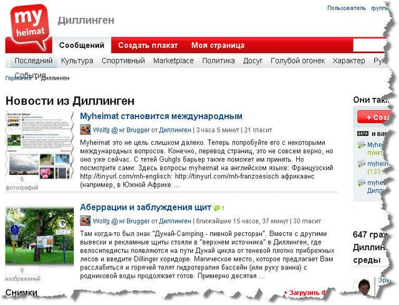Open the park signs photo thumbnail

pos(39,237)
